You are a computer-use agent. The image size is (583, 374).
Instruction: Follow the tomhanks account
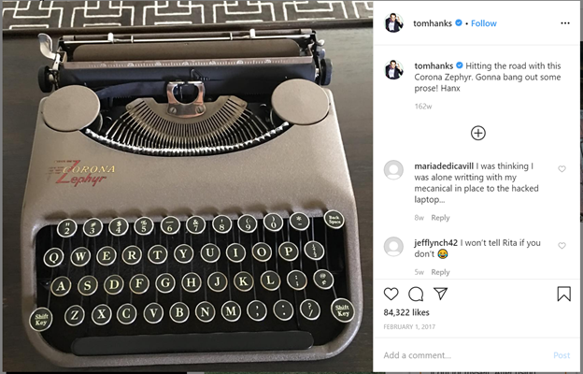[484, 23]
